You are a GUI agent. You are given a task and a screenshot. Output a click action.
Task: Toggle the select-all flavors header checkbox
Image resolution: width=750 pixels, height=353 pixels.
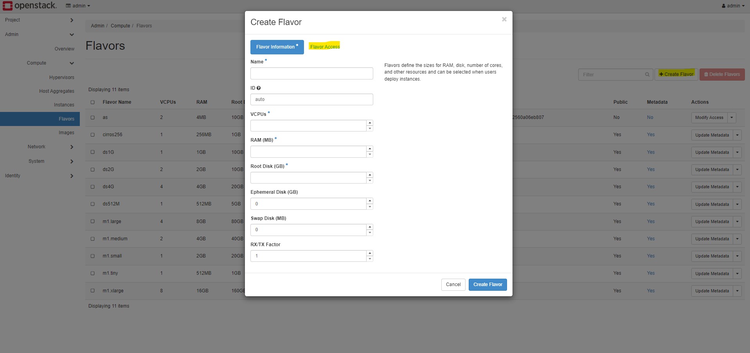click(93, 102)
